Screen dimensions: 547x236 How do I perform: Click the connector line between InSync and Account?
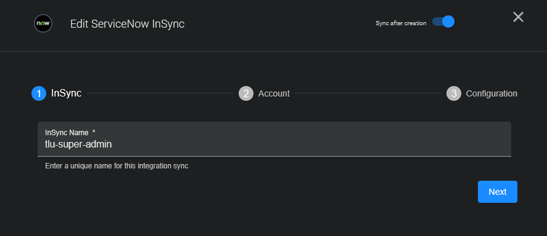coord(160,93)
